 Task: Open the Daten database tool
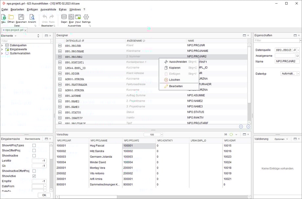[x=64, y=19]
